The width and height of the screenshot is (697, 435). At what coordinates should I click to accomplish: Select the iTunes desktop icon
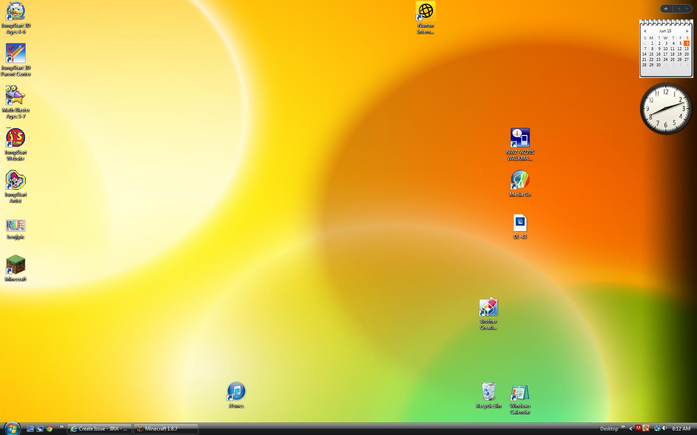point(236,392)
